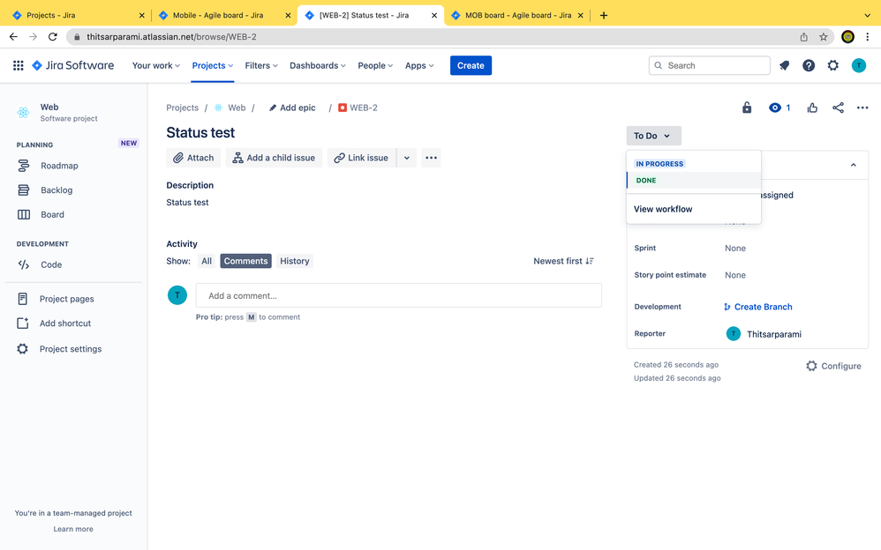Show All activity
Screen dimensions: 881x550
[x=207, y=261]
